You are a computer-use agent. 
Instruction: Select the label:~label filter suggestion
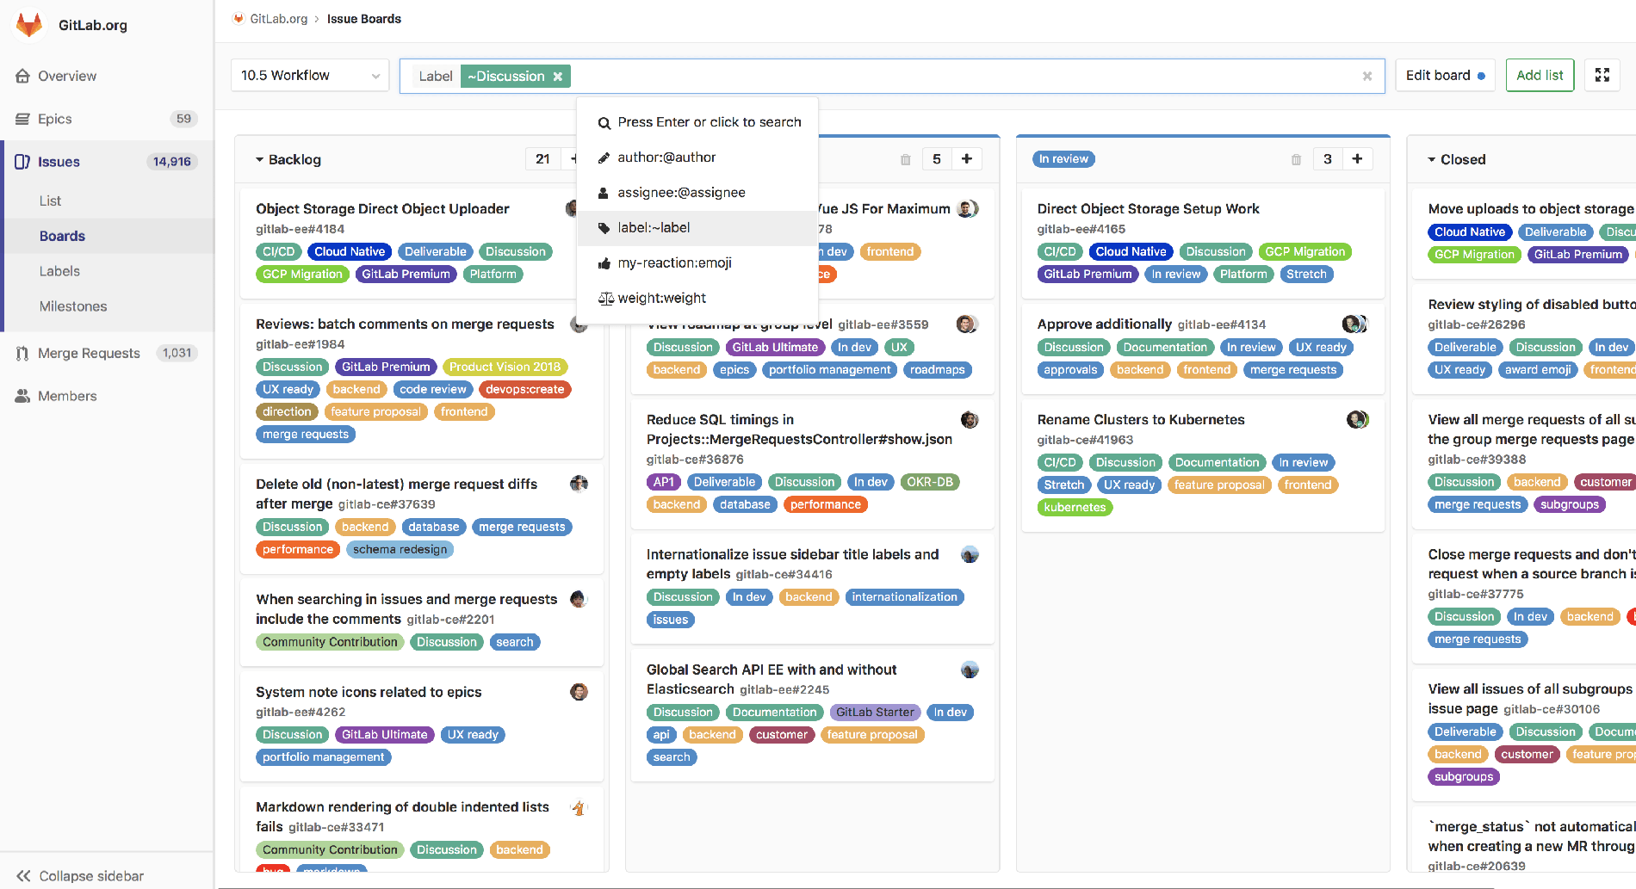(x=653, y=227)
